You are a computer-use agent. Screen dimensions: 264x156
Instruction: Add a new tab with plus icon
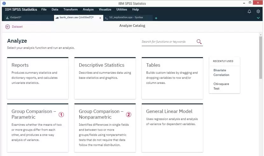(x=156, y=18)
